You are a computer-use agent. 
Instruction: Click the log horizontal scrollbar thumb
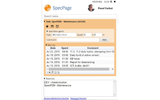coord(79,69)
